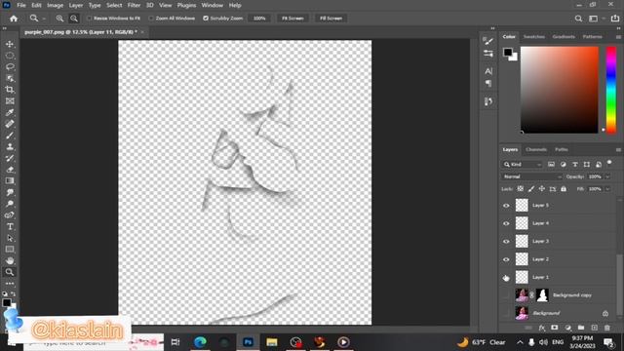Uncheck Scrubby Zoom checkbox

pos(206,19)
